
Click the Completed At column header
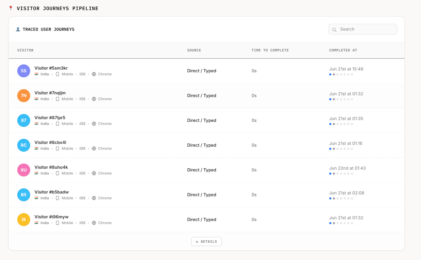[343, 50]
